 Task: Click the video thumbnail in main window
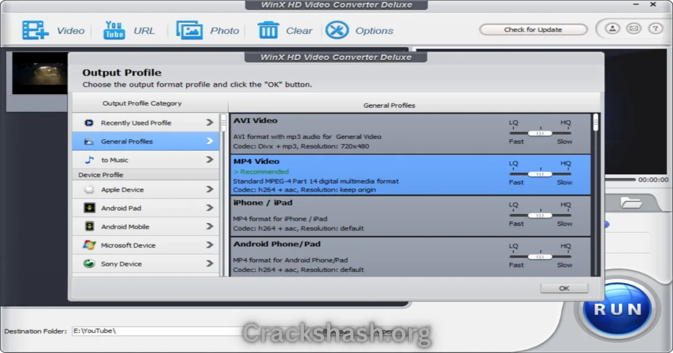point(39,73)
